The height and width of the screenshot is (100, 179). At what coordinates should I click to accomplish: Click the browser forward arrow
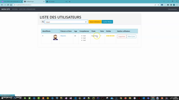pyautogui.click(x=5, y=5)
